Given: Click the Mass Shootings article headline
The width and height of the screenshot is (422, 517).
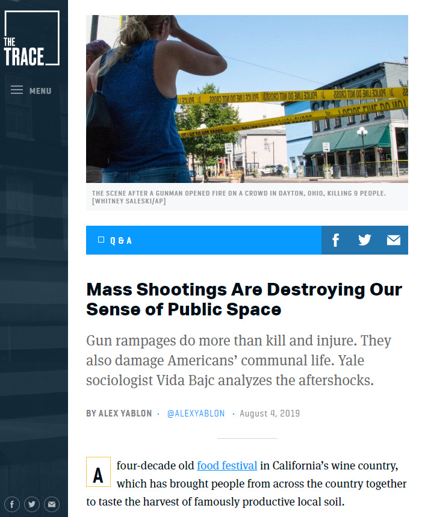Looking at the screenshot, I should tap(244, 299).
